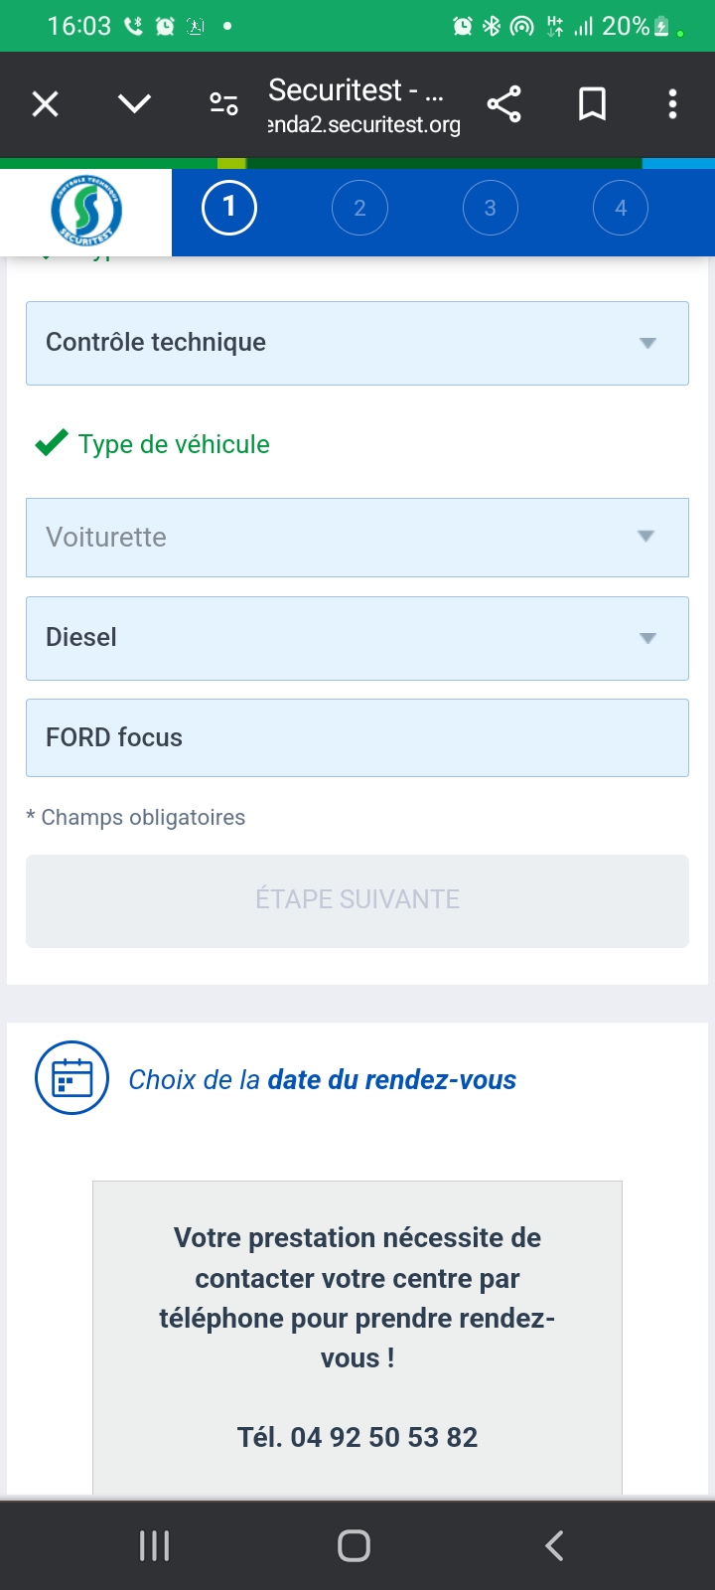Select step 3 circle in the stepper
Image resolution: width=715 pixels, height=1590 pixels.
point(491,208)
